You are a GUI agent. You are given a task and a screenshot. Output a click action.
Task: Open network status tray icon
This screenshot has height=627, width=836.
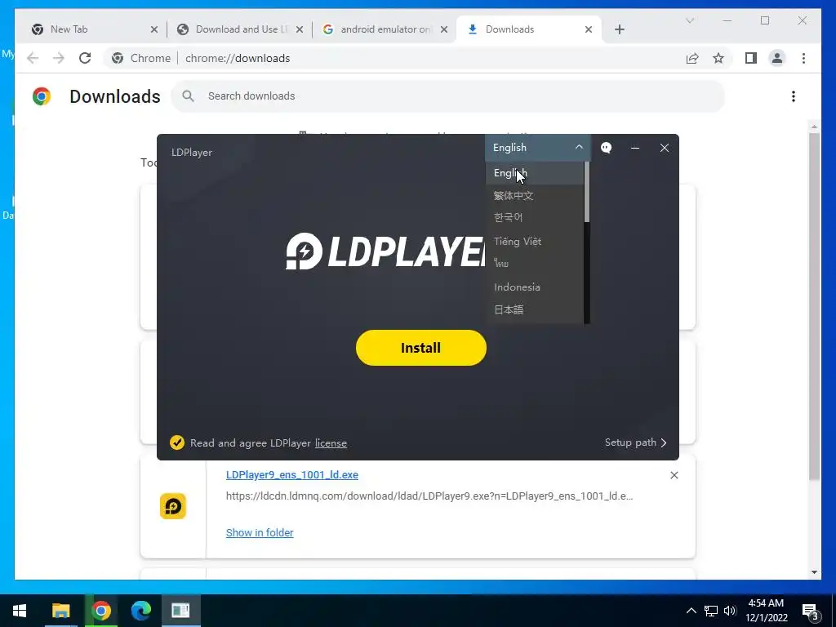tap(711, 611)
